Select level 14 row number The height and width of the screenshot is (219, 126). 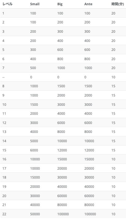pos(4,141)
